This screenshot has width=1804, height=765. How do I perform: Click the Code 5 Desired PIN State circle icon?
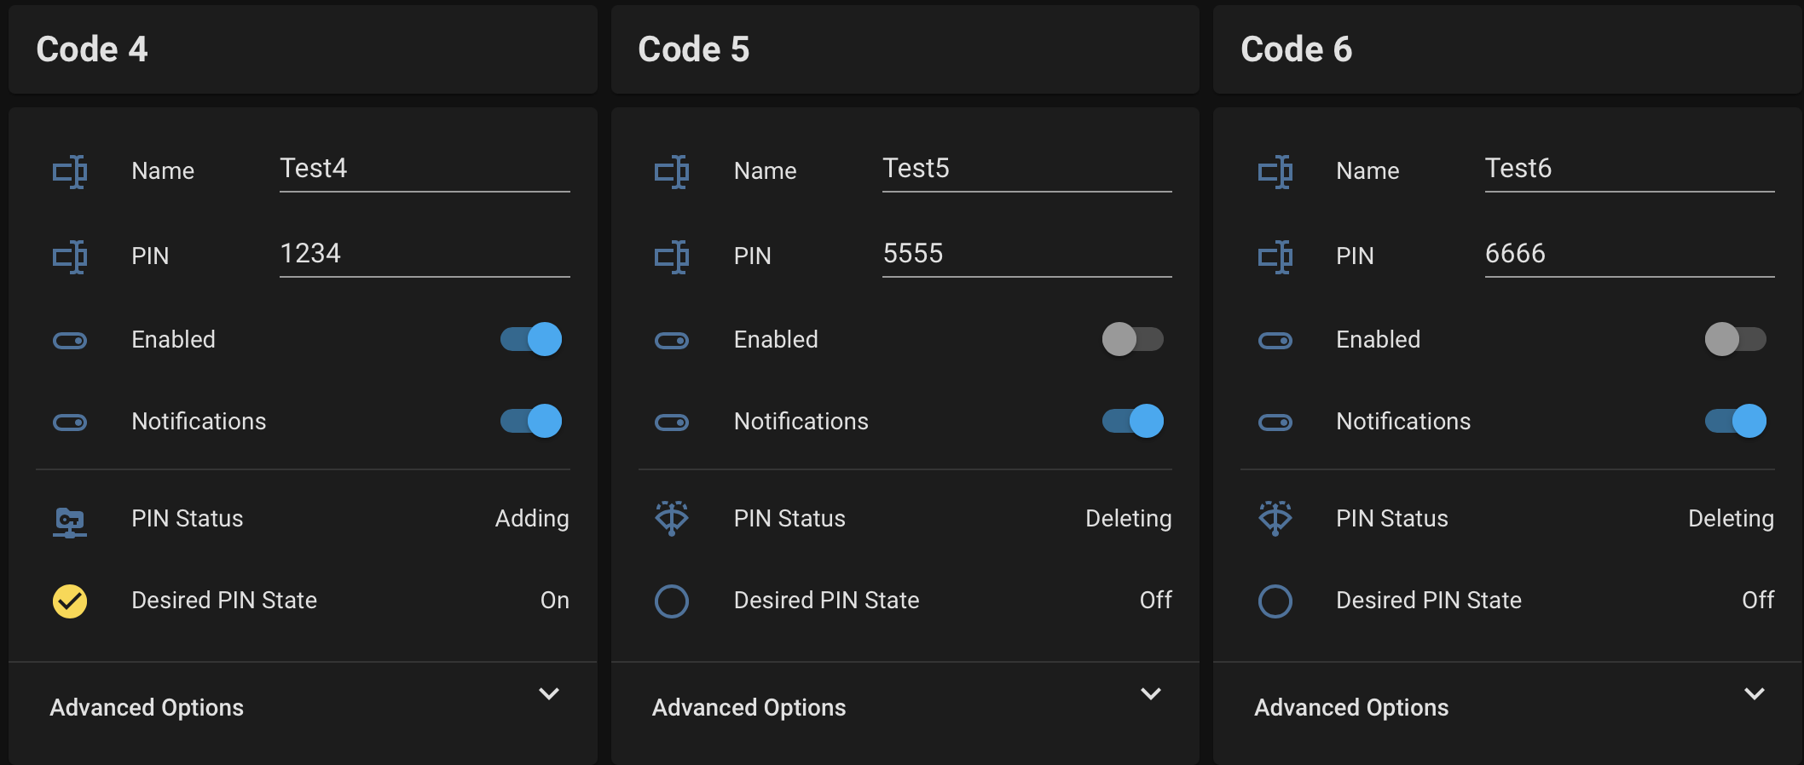click(x=672, y=601)
